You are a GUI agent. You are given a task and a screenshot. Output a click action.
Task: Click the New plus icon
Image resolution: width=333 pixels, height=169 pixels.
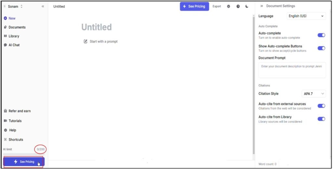[x=5, y=18]
